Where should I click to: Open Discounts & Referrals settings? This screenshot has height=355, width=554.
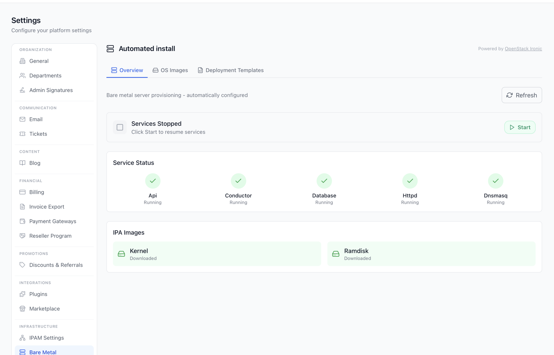coord(54,265)
